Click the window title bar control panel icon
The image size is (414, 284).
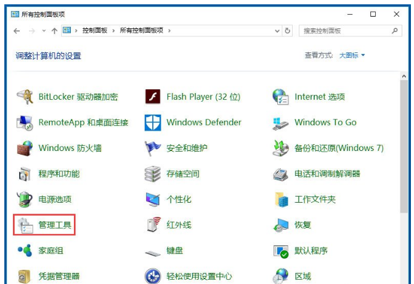pos(15,14)
